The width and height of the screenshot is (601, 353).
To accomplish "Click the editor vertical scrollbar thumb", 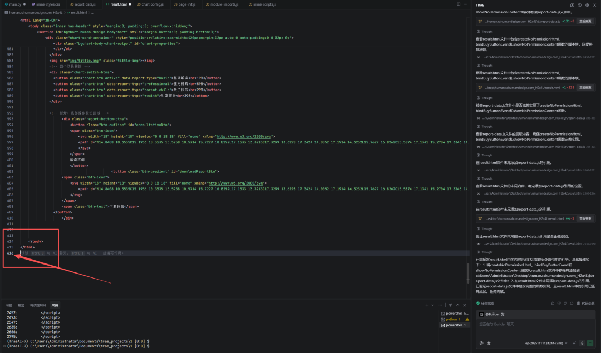I will coord(468,272).
